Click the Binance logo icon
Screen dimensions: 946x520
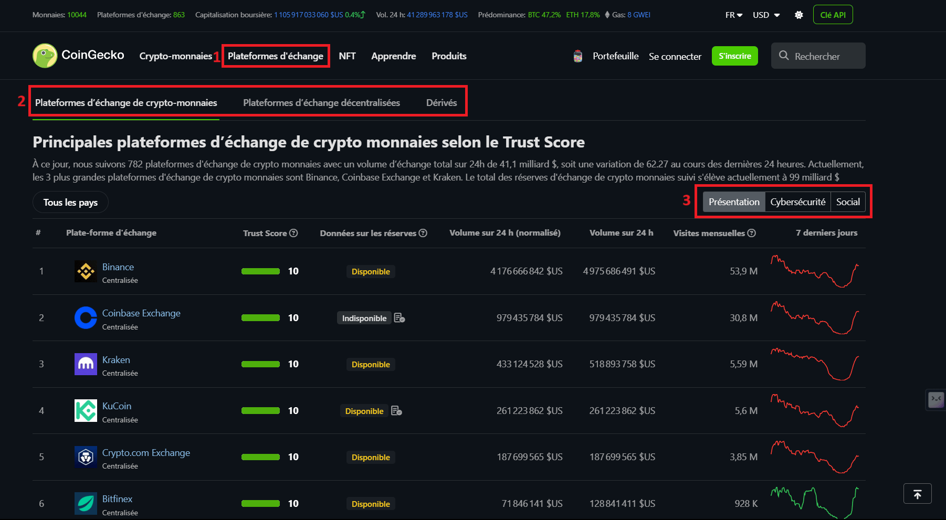coord(86,271)
